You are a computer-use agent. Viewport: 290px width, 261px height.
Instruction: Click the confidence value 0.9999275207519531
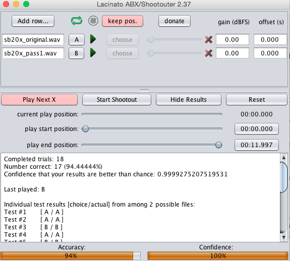(192, 174)
